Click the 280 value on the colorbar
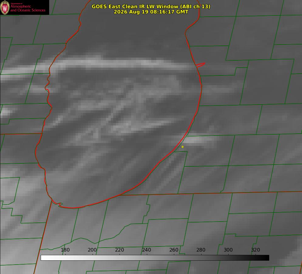This screenshot has width=302, height=274. (x=201, y=250)
